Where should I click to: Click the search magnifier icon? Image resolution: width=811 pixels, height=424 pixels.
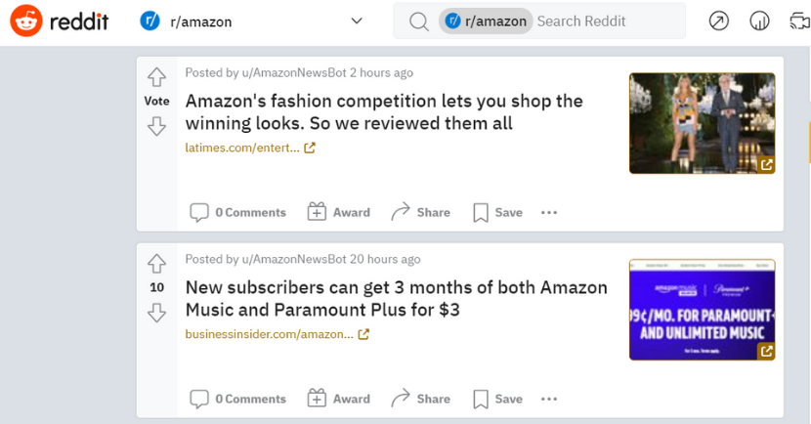(x=418, y=21)
